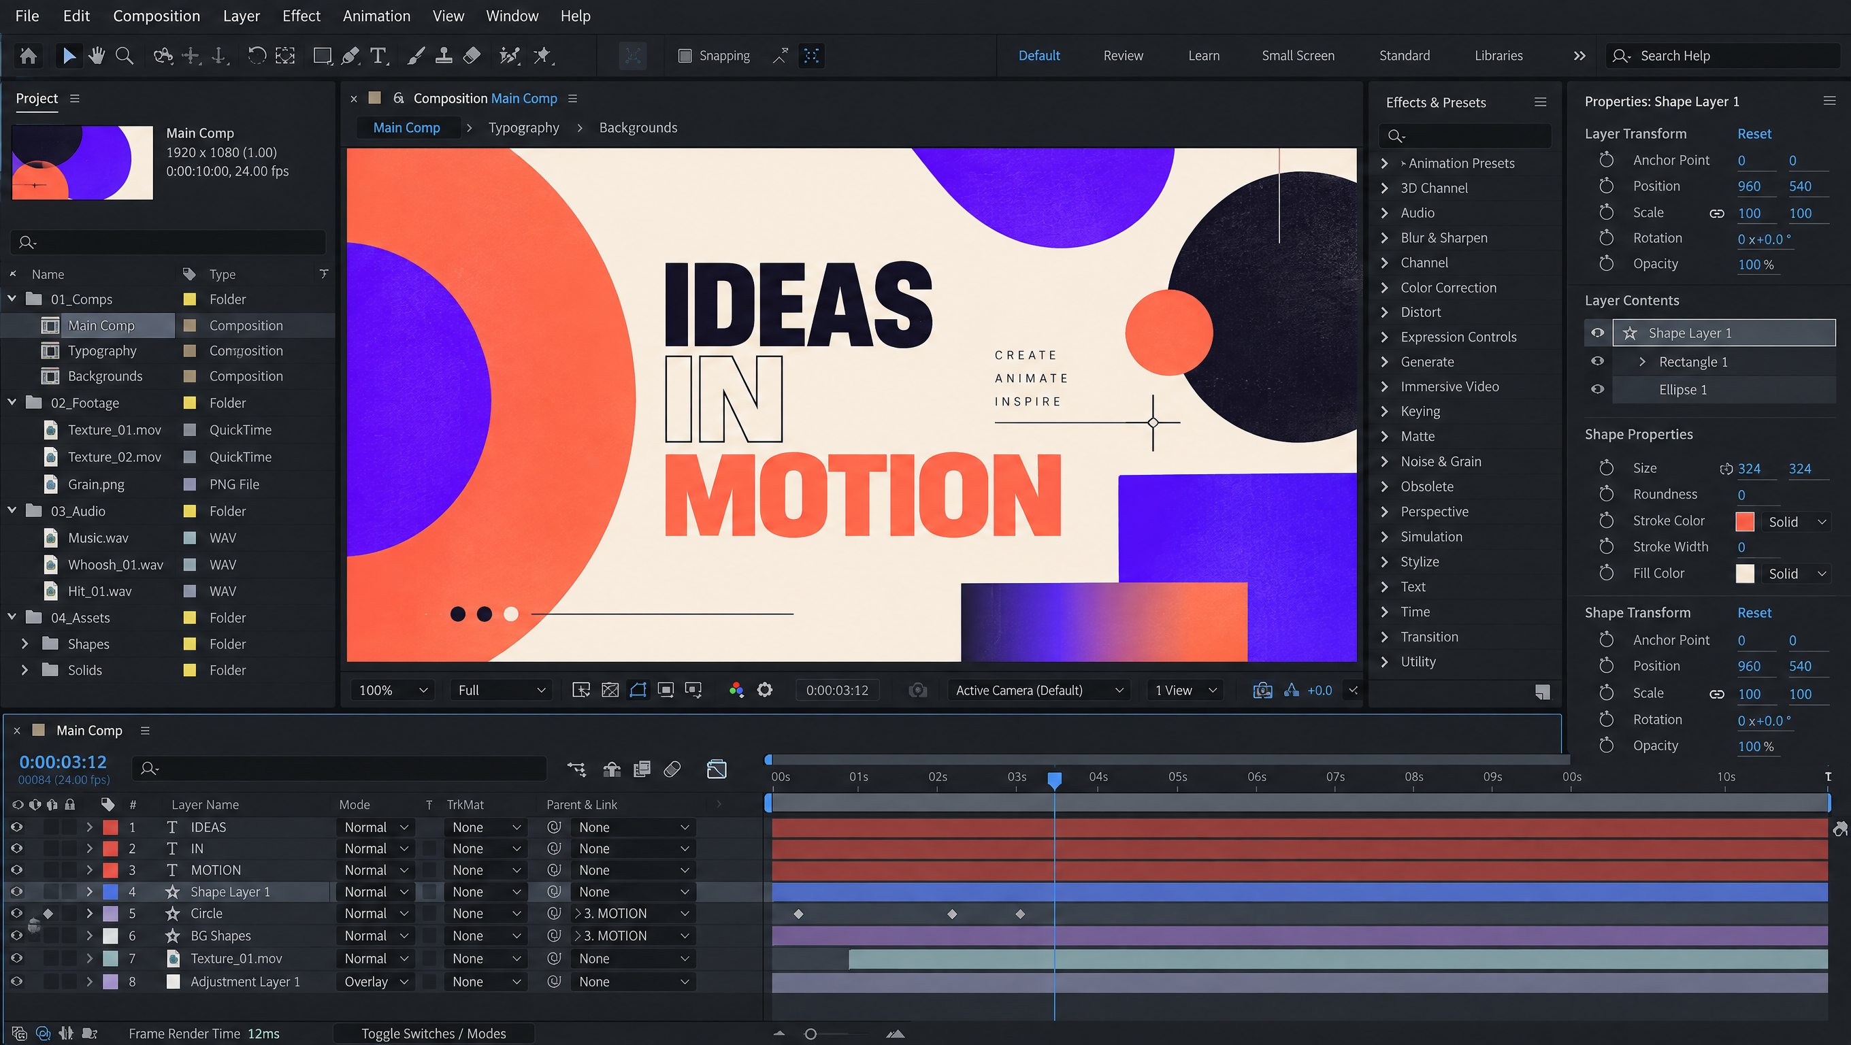This screenshot has height=1045, width=1851.
Task: Open the Effect menu
Action: 301,16
